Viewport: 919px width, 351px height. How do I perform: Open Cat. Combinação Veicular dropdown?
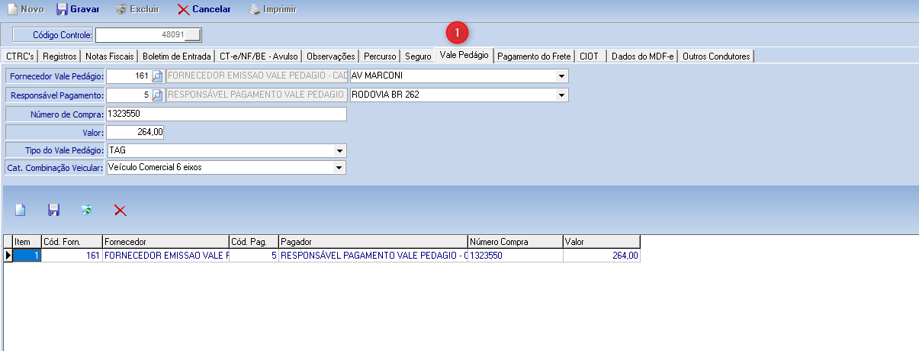(x=339, y=167)
